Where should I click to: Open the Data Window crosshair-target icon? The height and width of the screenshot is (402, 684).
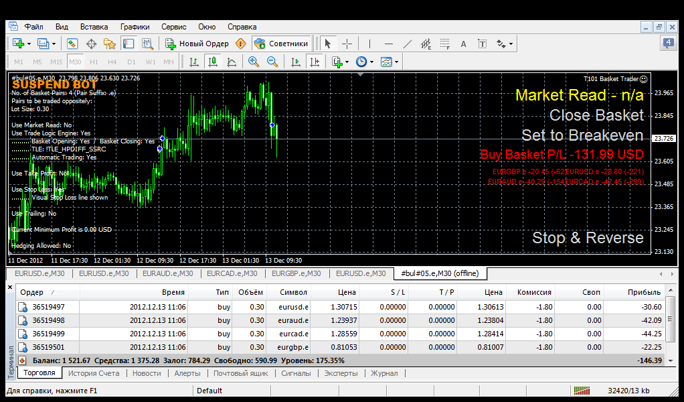[91, 44]
